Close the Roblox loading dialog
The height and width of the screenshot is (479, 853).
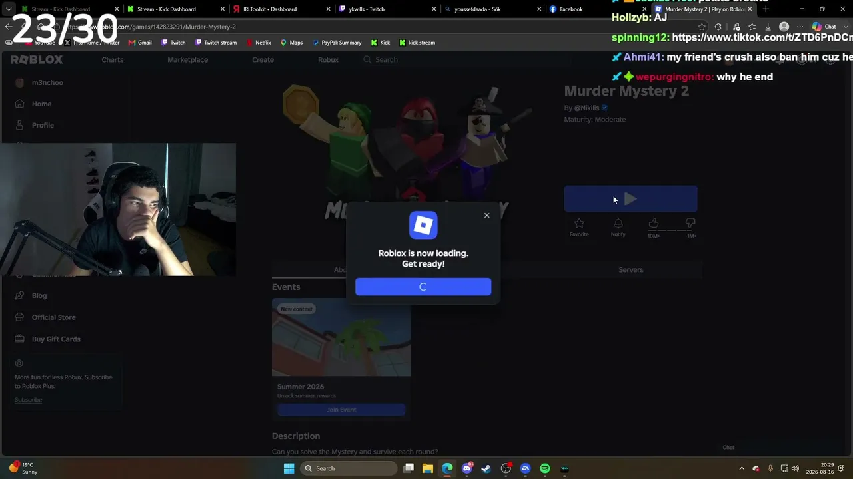(486, 215)
